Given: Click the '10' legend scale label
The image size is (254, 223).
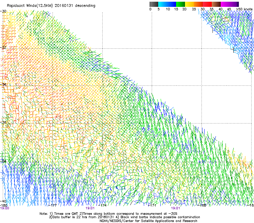Looking at the screenshot, I should [168, 9].
